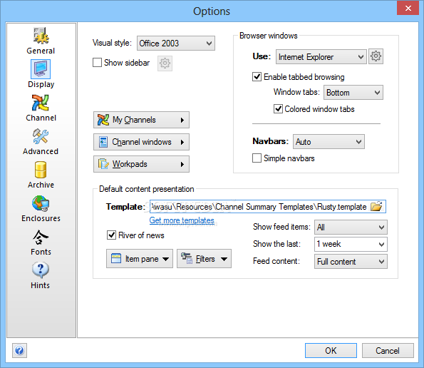424x368 pixels.
Task: Open the Fonts settings page
Action: 41,242
